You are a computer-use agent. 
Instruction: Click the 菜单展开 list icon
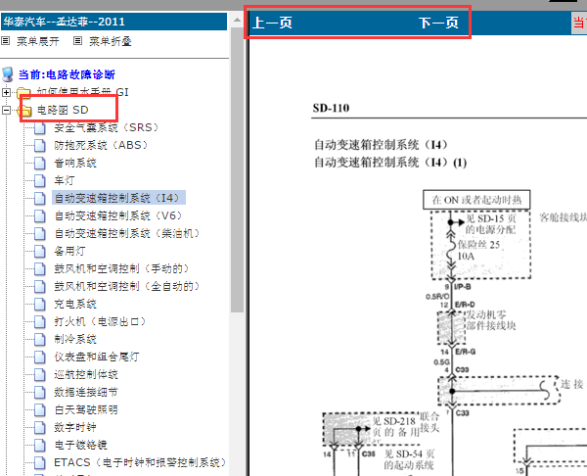(x=5, y=40)
